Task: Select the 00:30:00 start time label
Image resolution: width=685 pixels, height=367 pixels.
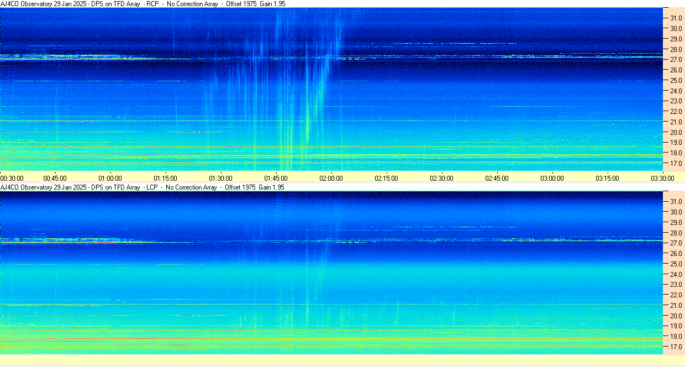Action: click(12, 178)
